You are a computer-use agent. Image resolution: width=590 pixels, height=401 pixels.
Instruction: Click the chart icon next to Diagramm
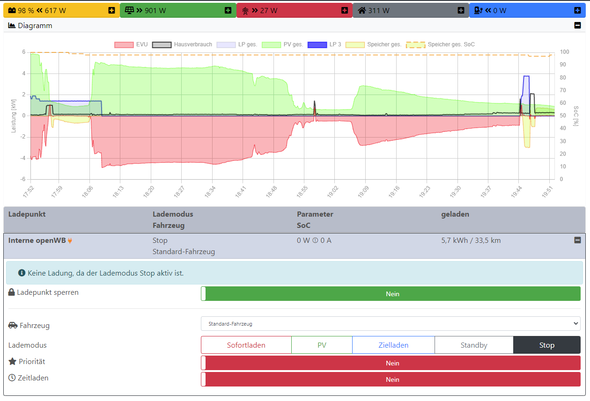pyautogui.click(x=12, y=26)
